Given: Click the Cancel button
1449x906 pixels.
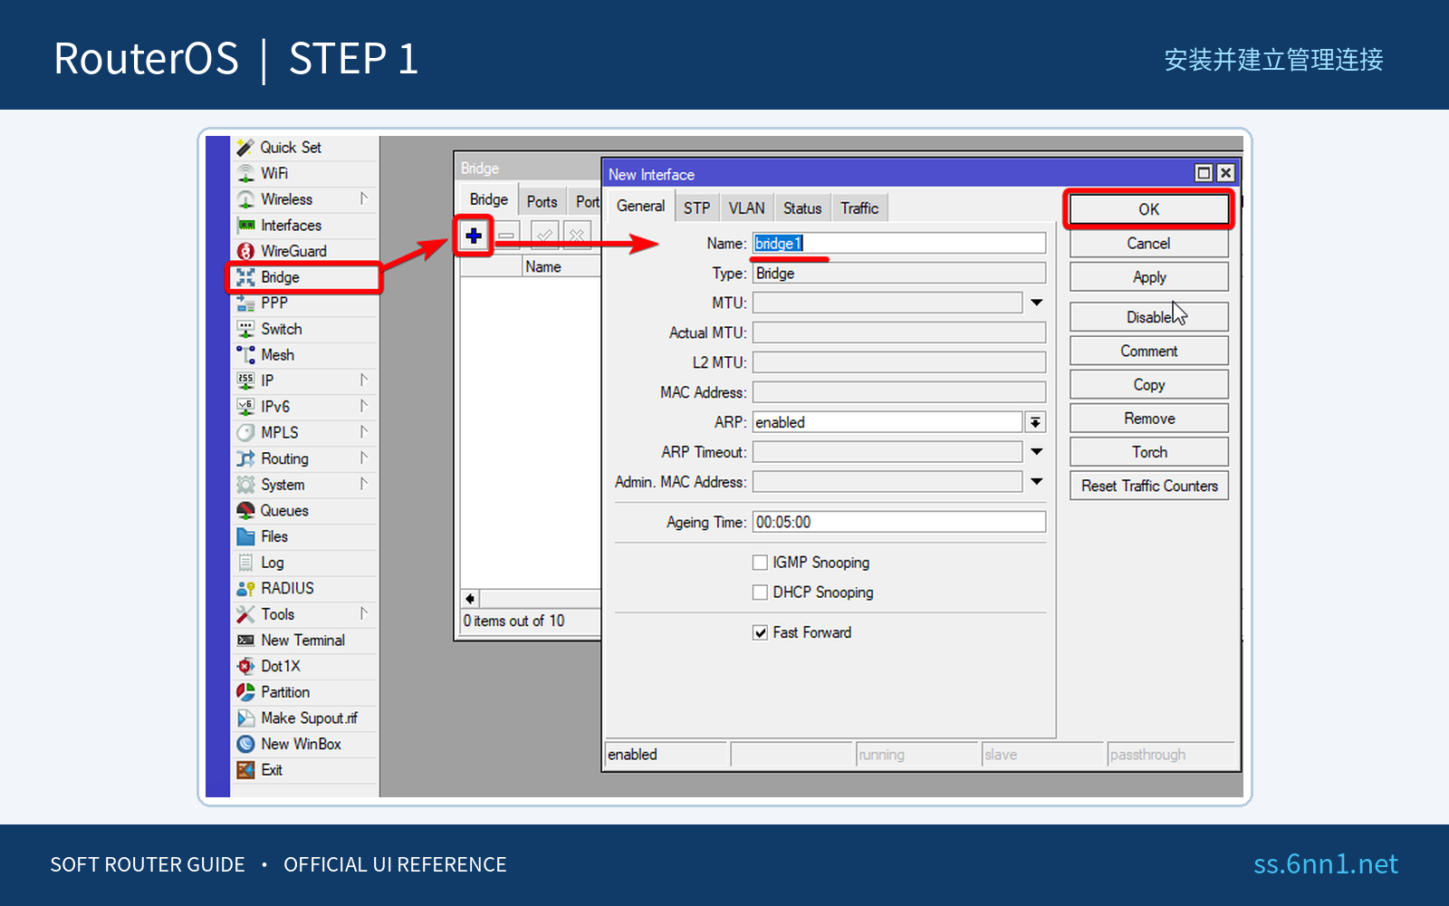Looking at the screenshot, I should [1149, 244].
